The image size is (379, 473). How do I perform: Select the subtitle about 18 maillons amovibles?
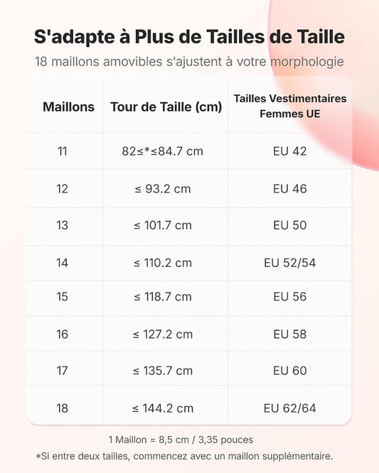pyautogui.click(x=189, y=62)
